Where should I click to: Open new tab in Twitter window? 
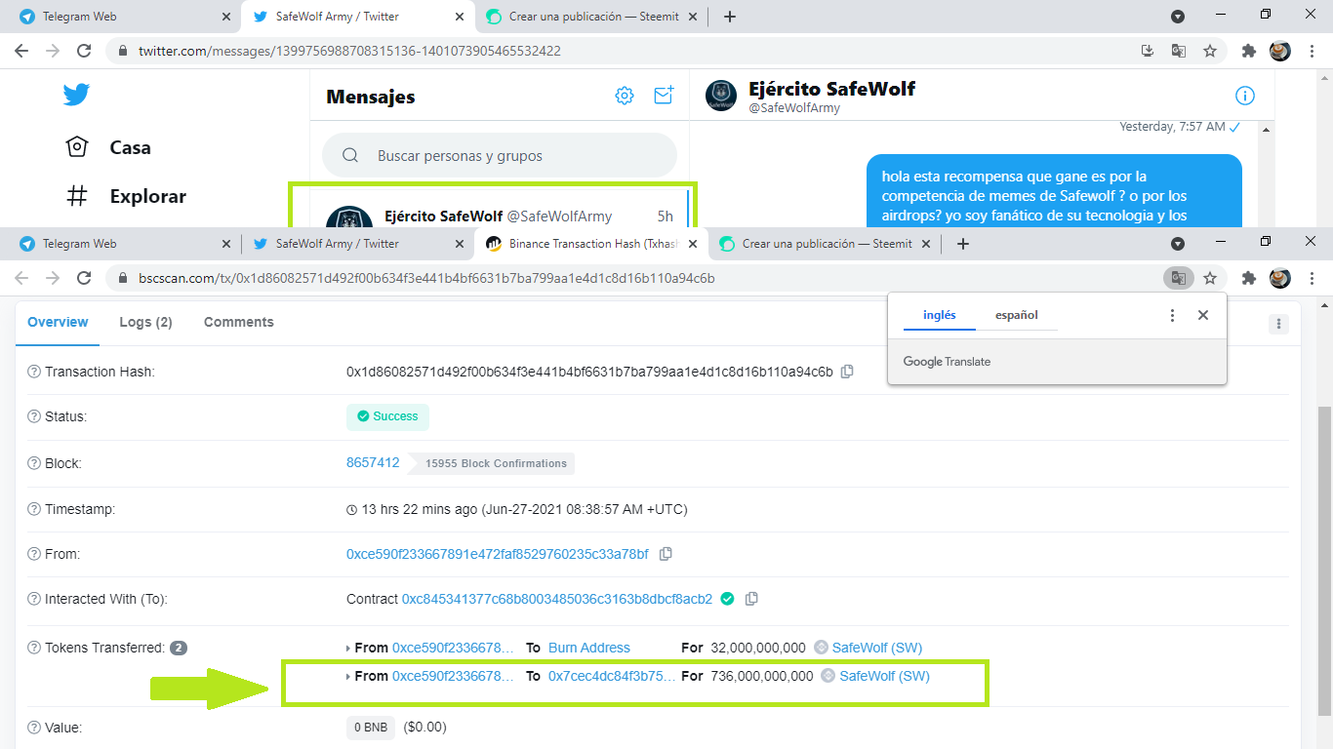coord(730,17)
